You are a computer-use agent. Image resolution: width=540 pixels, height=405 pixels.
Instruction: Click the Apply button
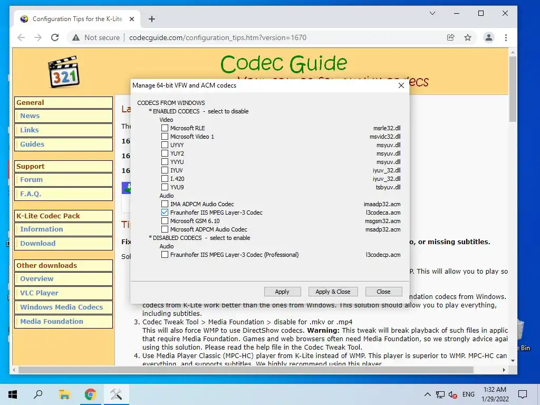(283, 292)
